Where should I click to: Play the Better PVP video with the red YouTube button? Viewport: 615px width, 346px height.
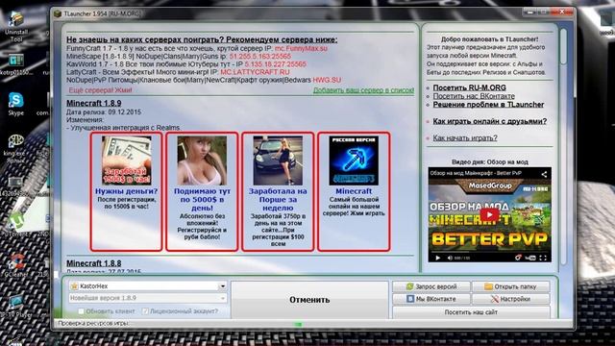click(x=489, y=214)
